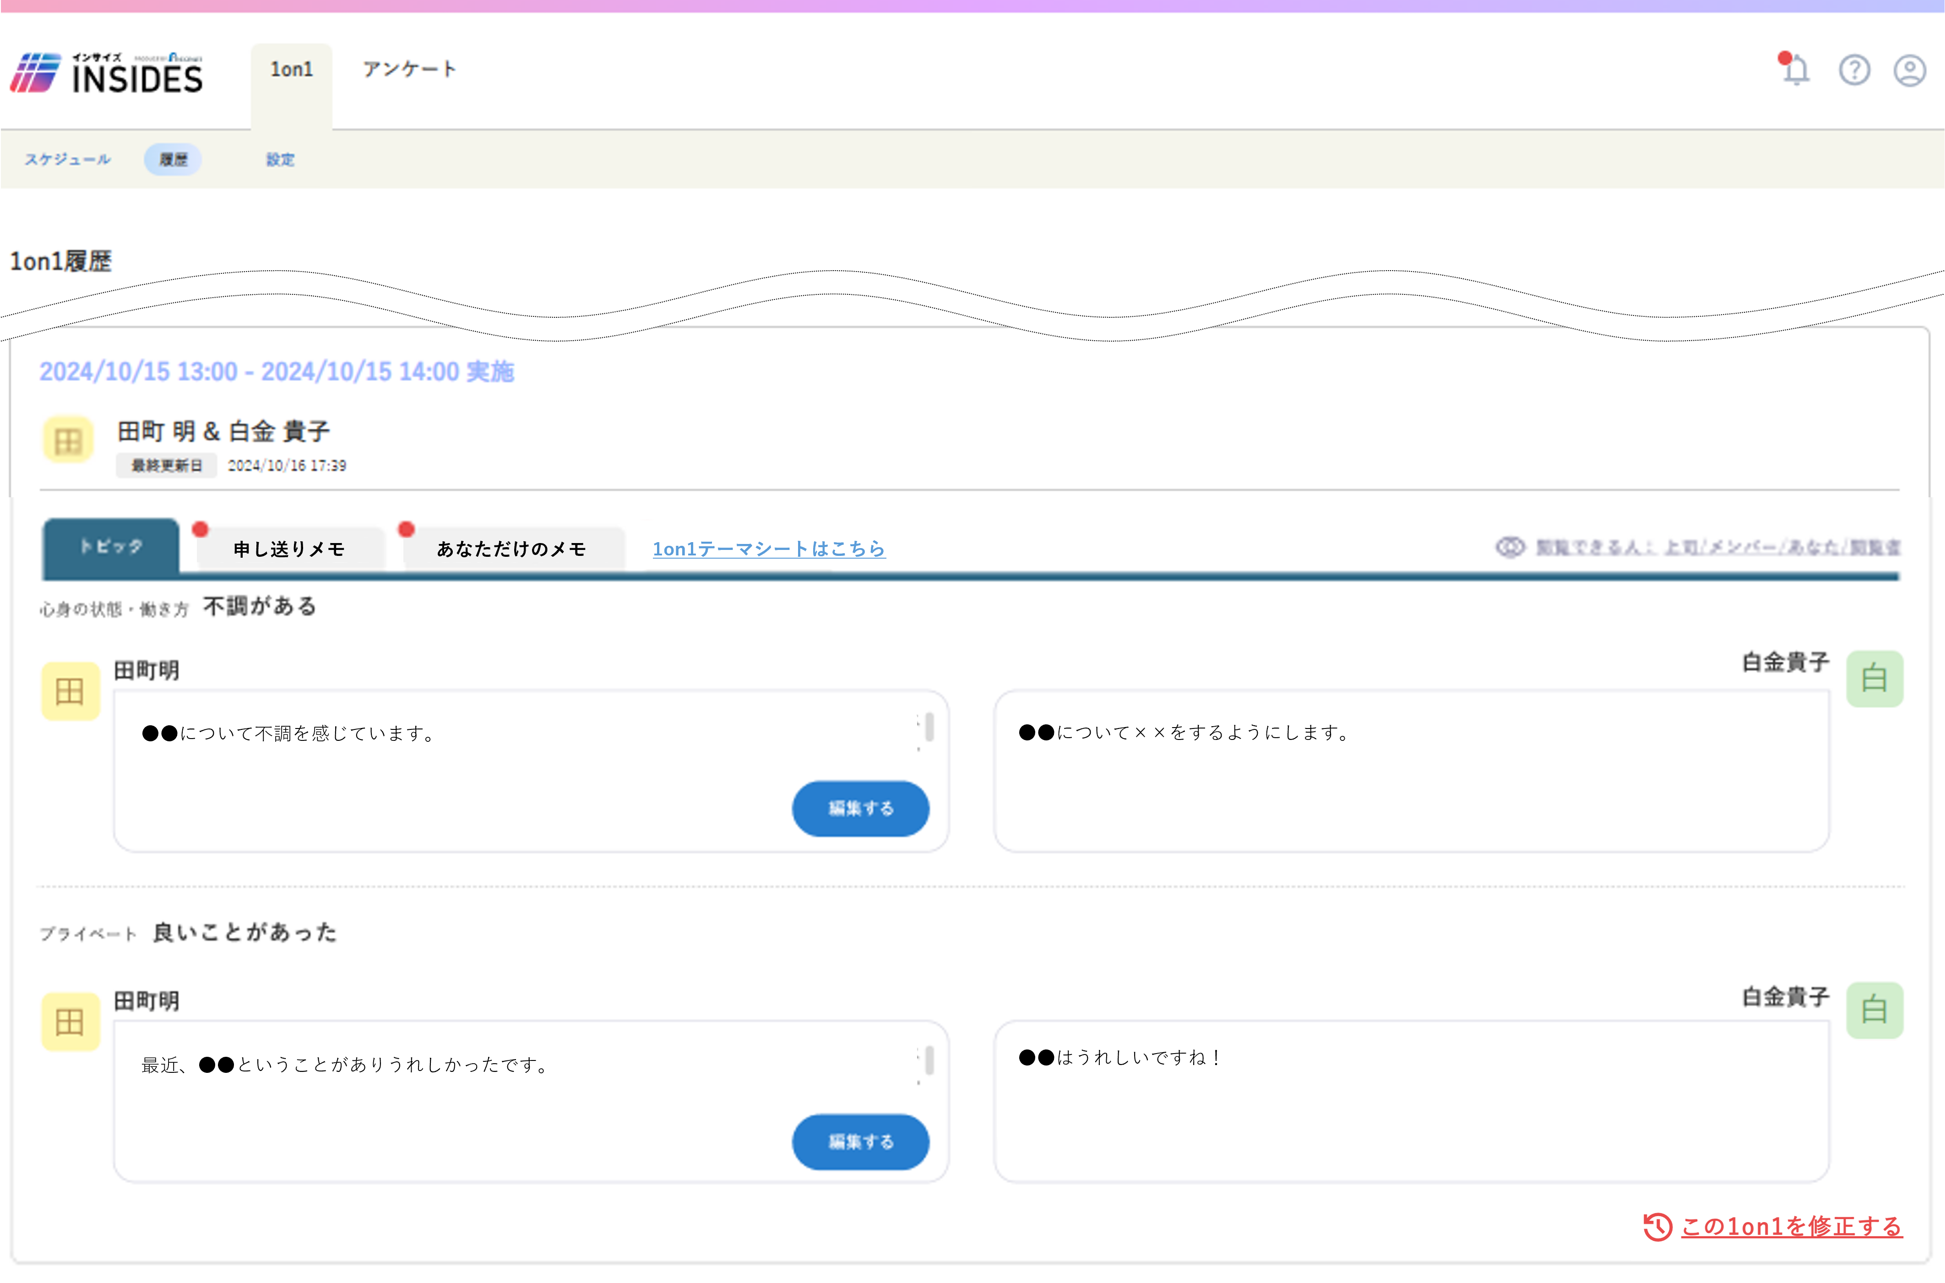Click the category label 心身の状態・働き方
1945x1283 pixels.
pos(114,609)
